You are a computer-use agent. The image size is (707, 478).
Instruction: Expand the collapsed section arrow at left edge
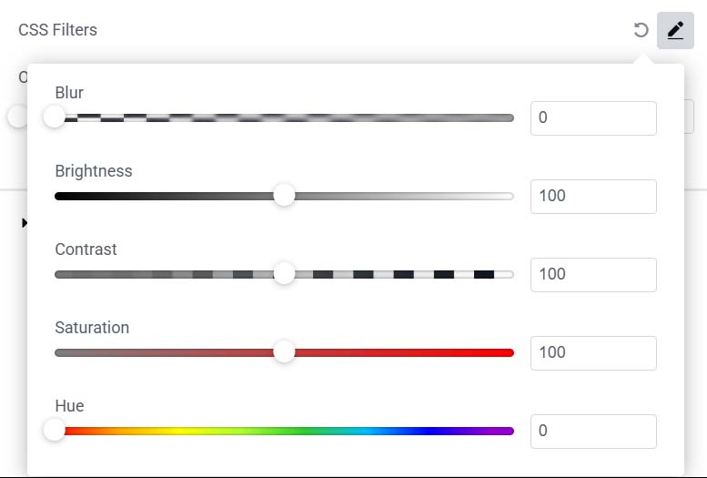[x=24, y=223]
